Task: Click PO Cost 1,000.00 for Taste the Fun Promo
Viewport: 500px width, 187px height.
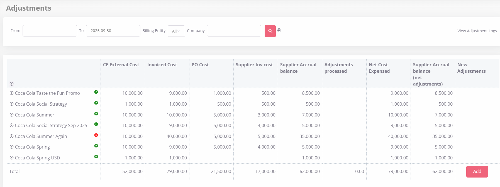Action: 222,93
